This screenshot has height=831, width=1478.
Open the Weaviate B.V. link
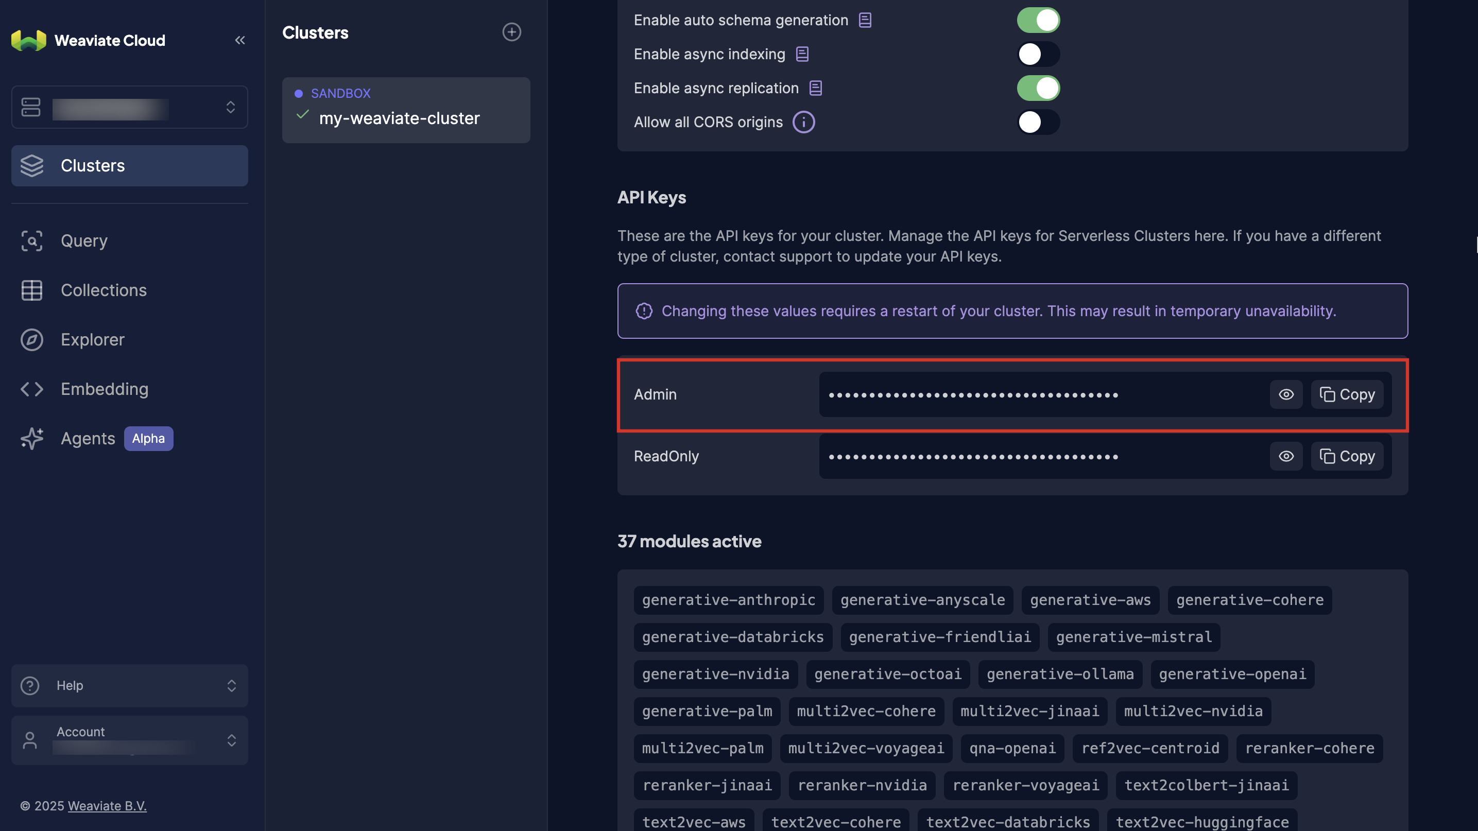tap(107, 806)
